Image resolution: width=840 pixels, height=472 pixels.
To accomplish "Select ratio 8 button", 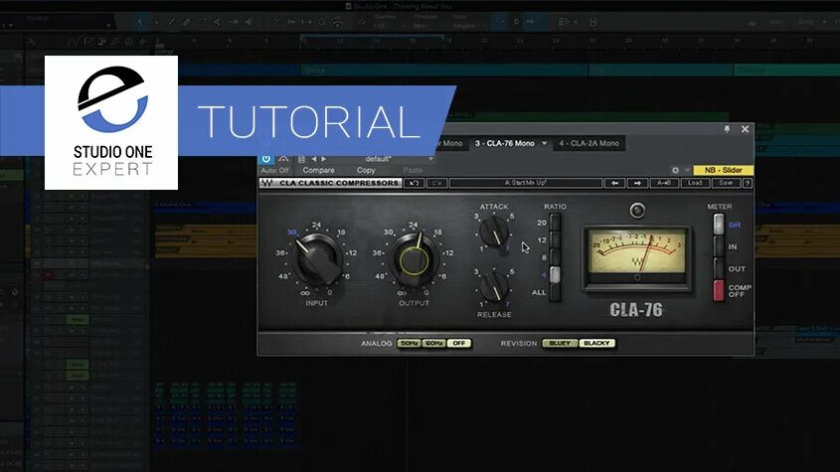I will (555, 257).
